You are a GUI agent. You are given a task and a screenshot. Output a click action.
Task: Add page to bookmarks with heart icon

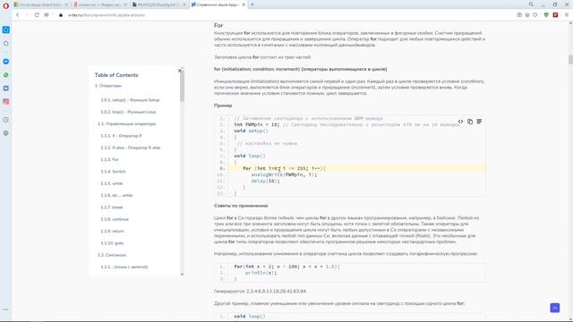pos(535,15)
